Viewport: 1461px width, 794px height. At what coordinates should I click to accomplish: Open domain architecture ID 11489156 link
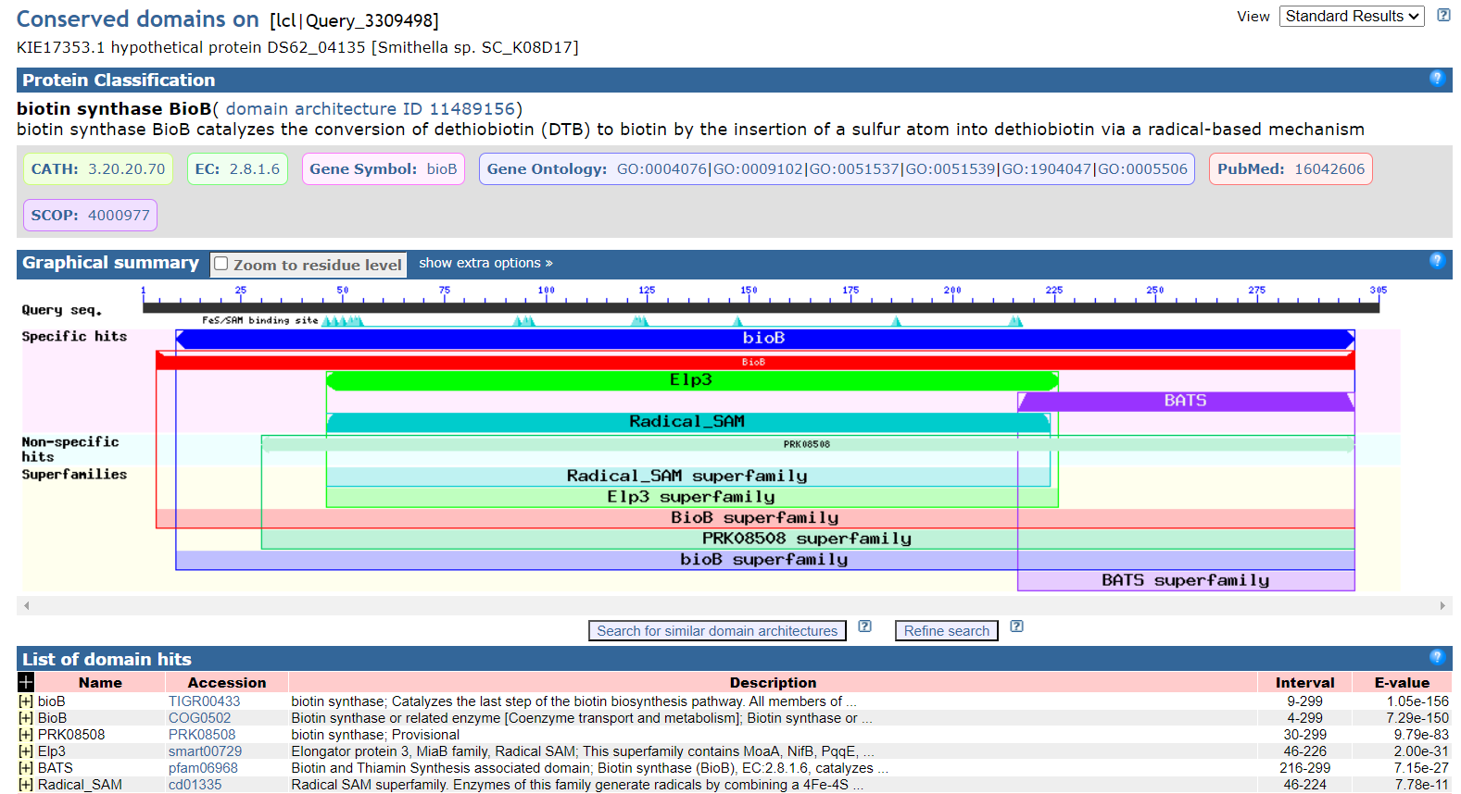click(x=371, y=109)
